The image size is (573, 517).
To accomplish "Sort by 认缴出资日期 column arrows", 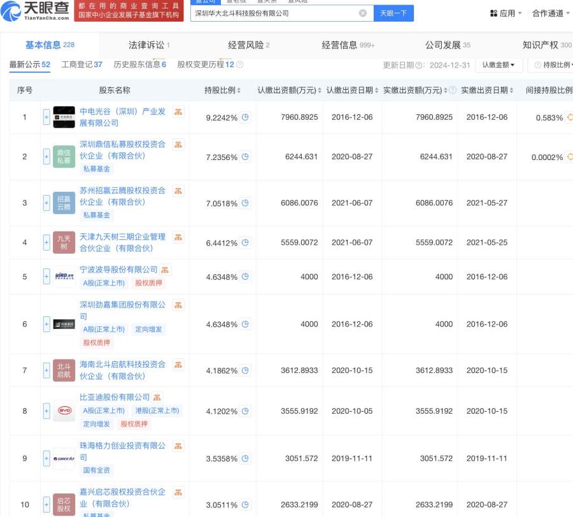I will pos(378,91).
